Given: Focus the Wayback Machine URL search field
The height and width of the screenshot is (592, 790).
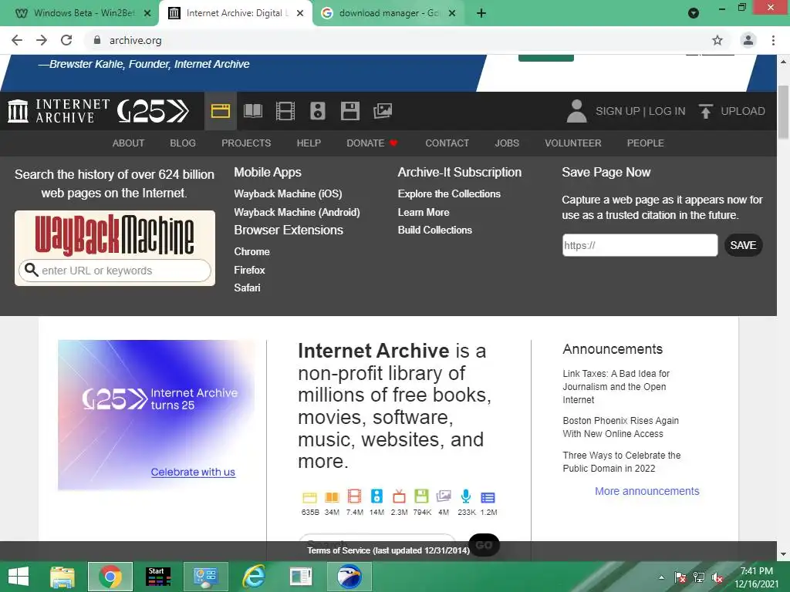Looking at the screenshot, I should coord(115,271).
